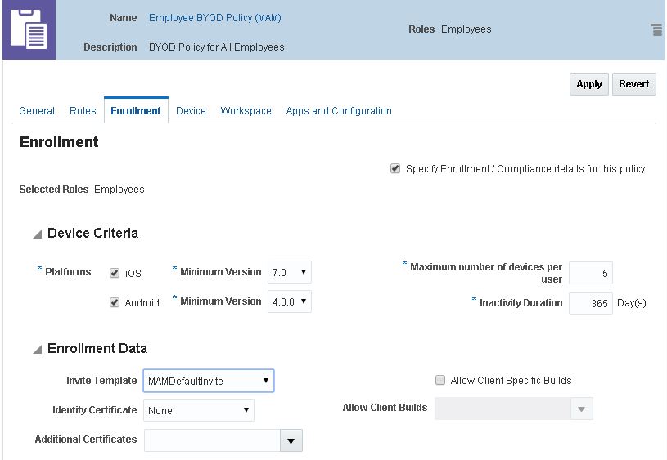Uncheck the iOS platform checkbox
The width and height of the screenshot is (667, 460).
(115, 273)
